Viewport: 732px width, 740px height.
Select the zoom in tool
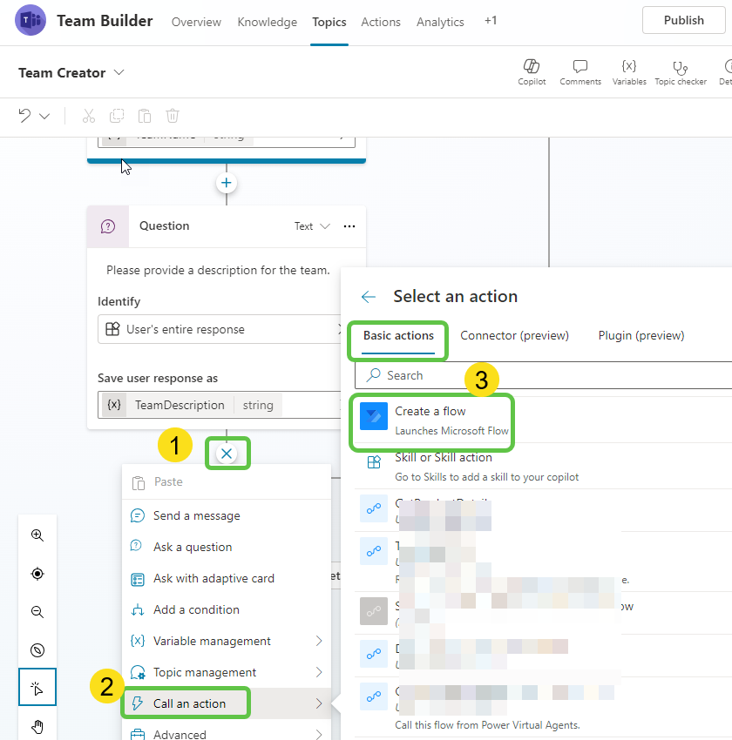tap(37, 535)
